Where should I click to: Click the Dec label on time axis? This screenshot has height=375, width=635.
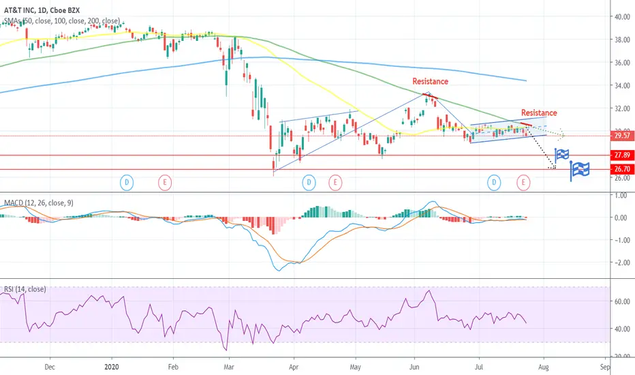click(x=50, y=367)
